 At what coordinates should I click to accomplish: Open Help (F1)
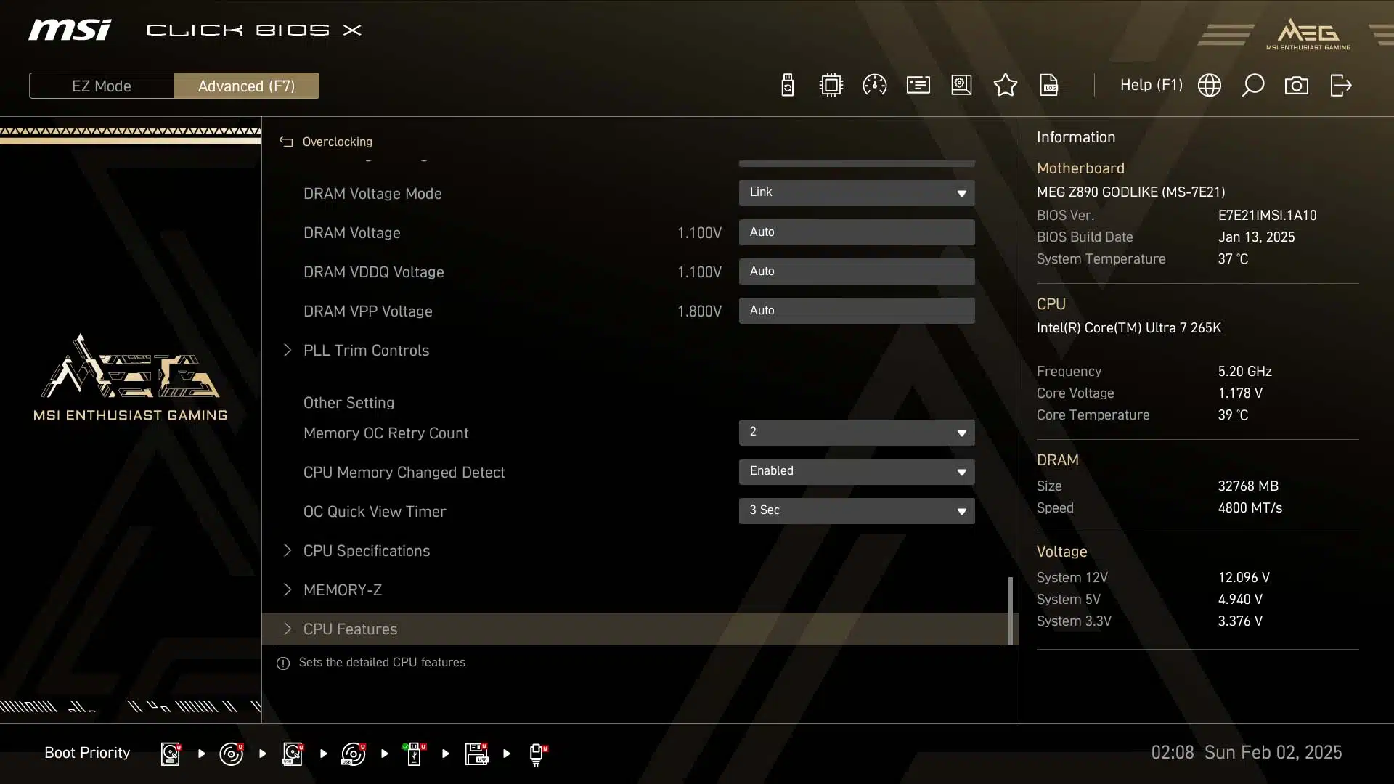pos(1151,85)
